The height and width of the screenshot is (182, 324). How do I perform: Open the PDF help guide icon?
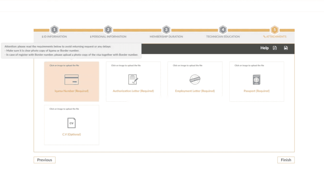[275, 48]
